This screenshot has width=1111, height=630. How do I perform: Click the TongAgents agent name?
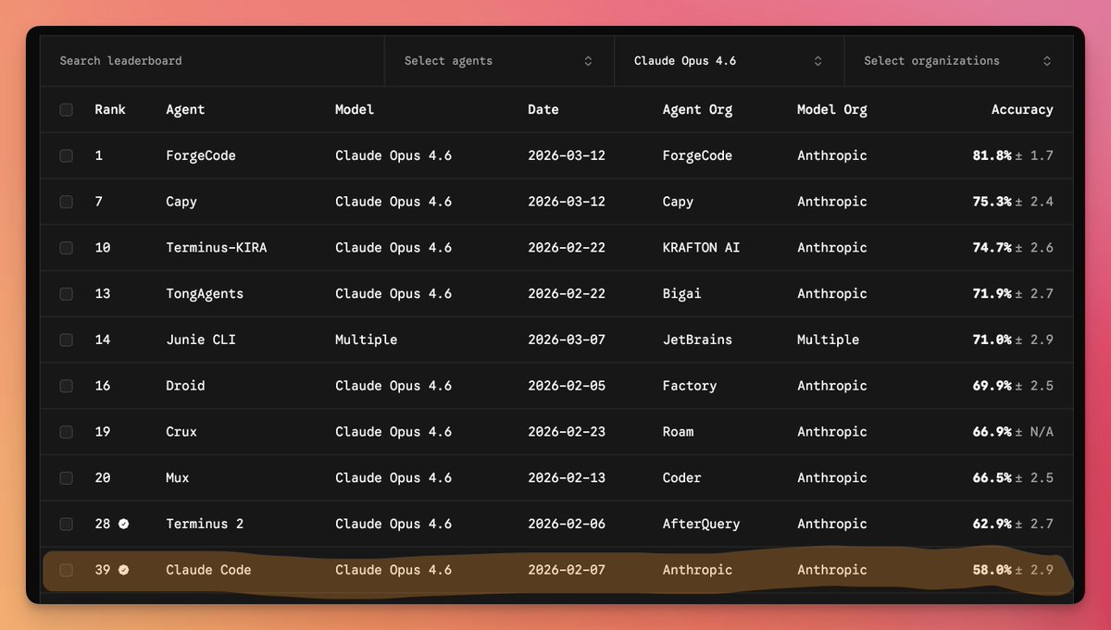coord(205,294)
